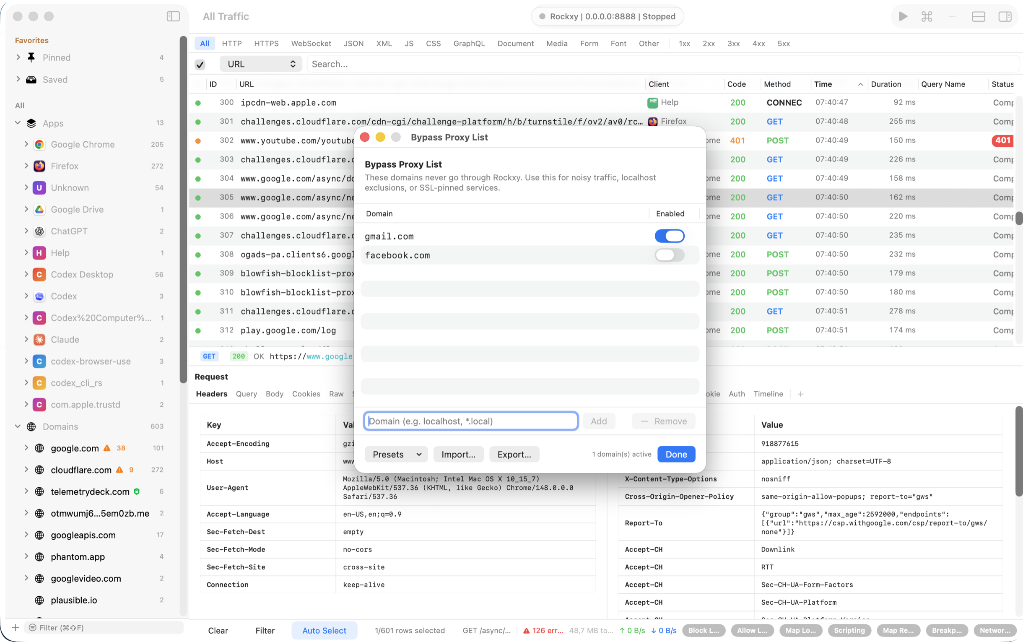Viewport: 1023px width, 642px height.
Task: Toggle the Map Local status pill
Action: (800, 631)
